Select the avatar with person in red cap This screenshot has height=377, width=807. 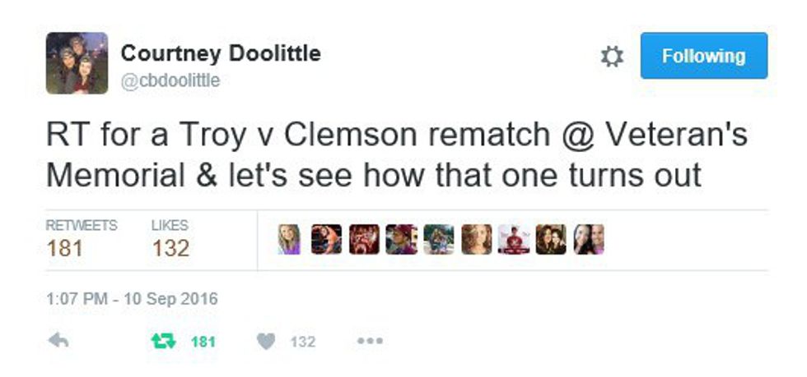[x=401, y=239]
